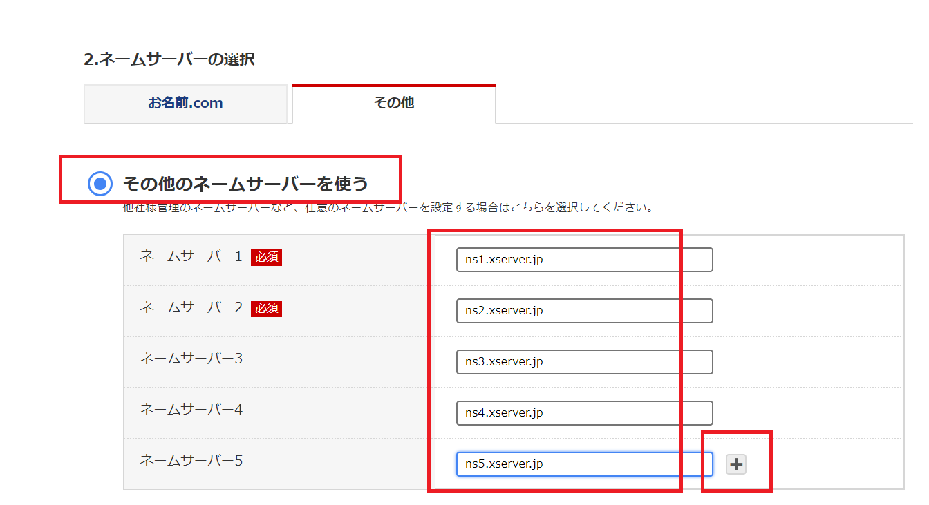Click the description text starting 他社様管理のネームサーバー

387,207
